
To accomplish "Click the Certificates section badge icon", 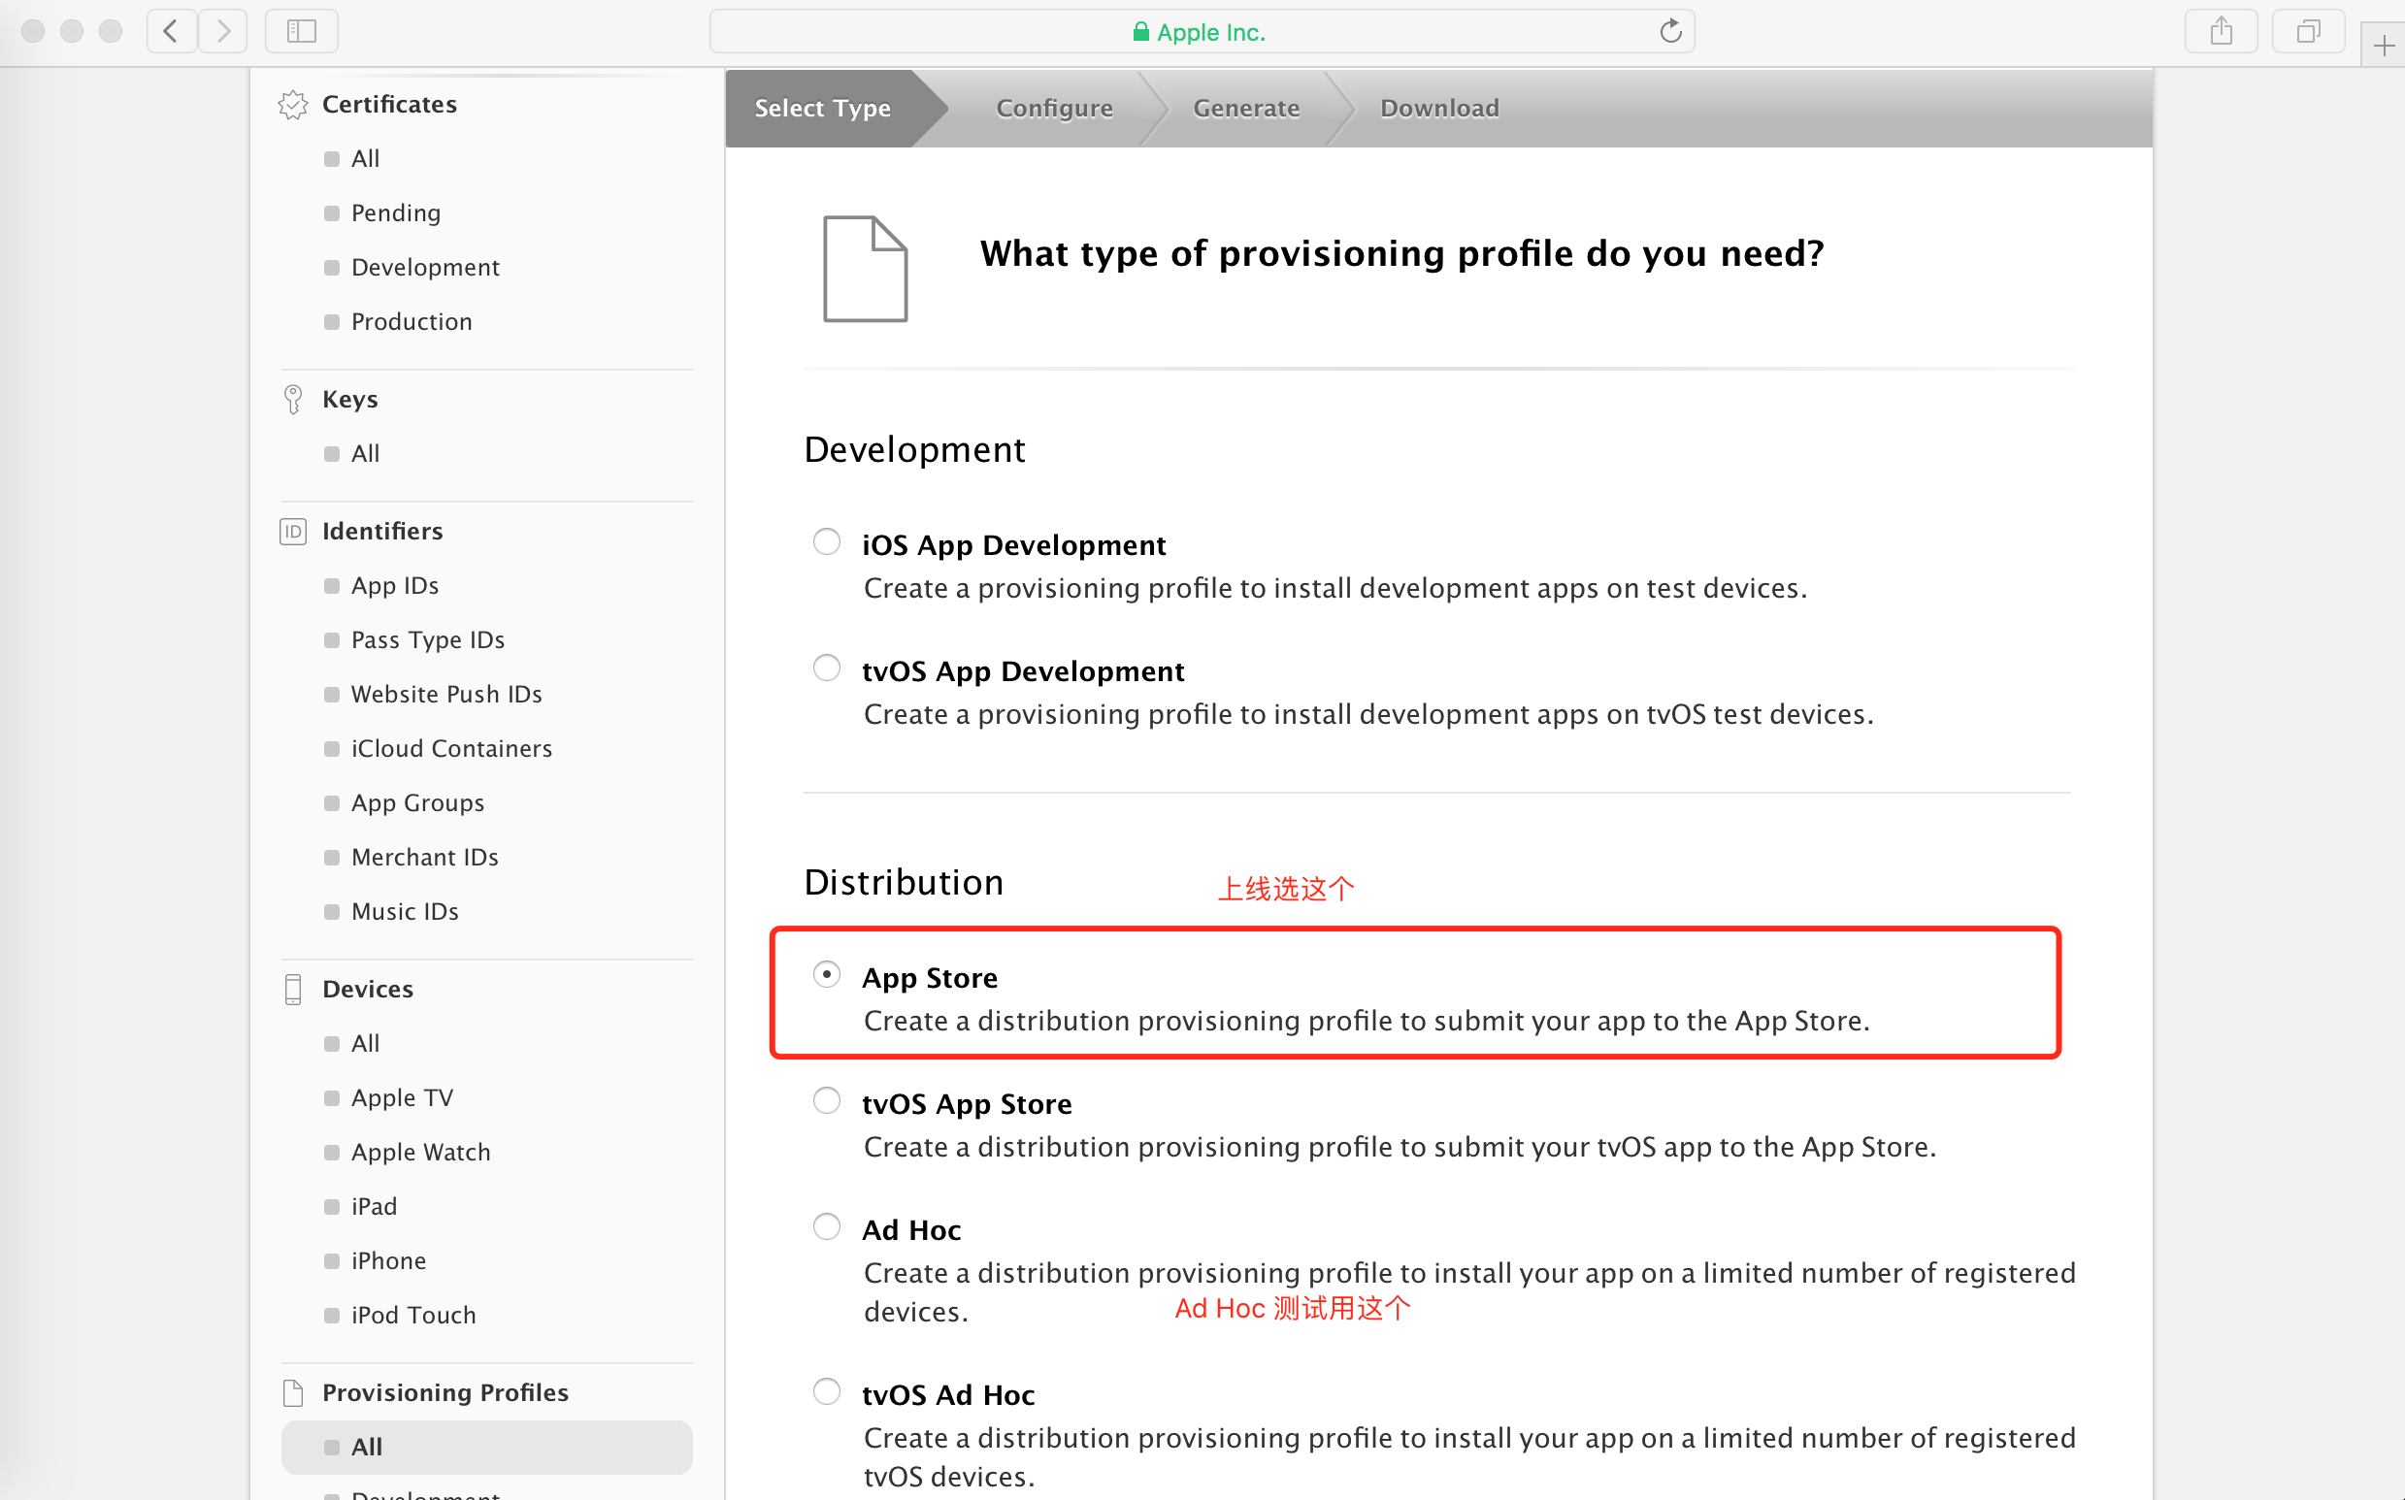I will 293,105.
